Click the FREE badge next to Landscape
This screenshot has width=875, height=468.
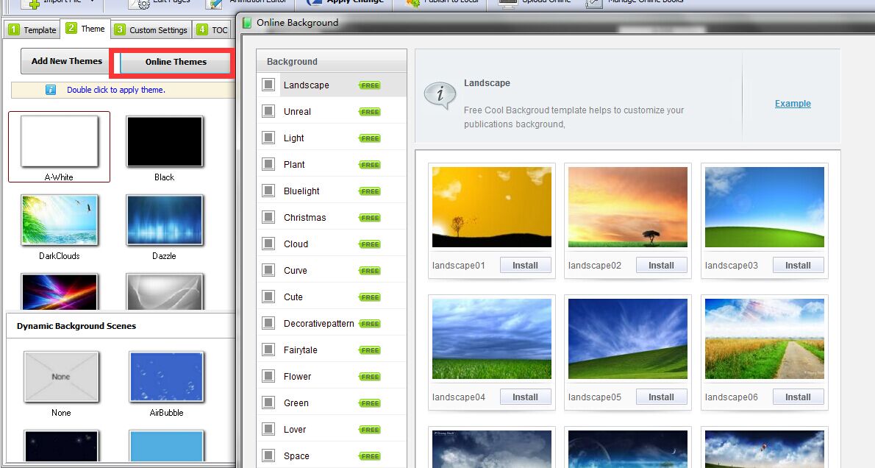[x=370, y=85]
